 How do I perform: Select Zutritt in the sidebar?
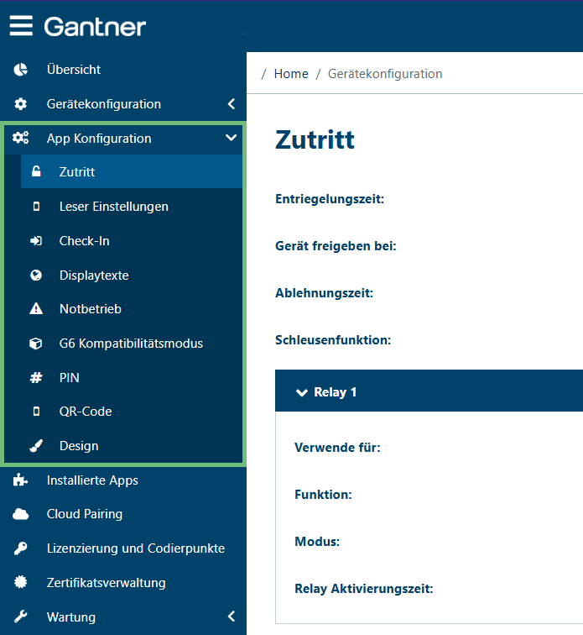click(77, 171)
